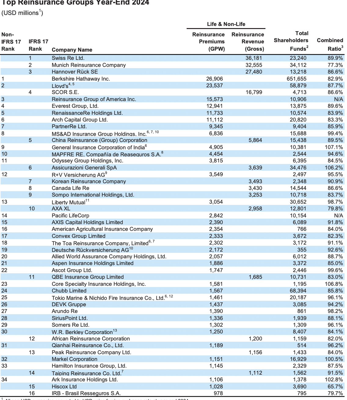Click R+V Versicherung AG name
Image resolution: width=347 pixels, height=400 pixels.
pos(78,175)
